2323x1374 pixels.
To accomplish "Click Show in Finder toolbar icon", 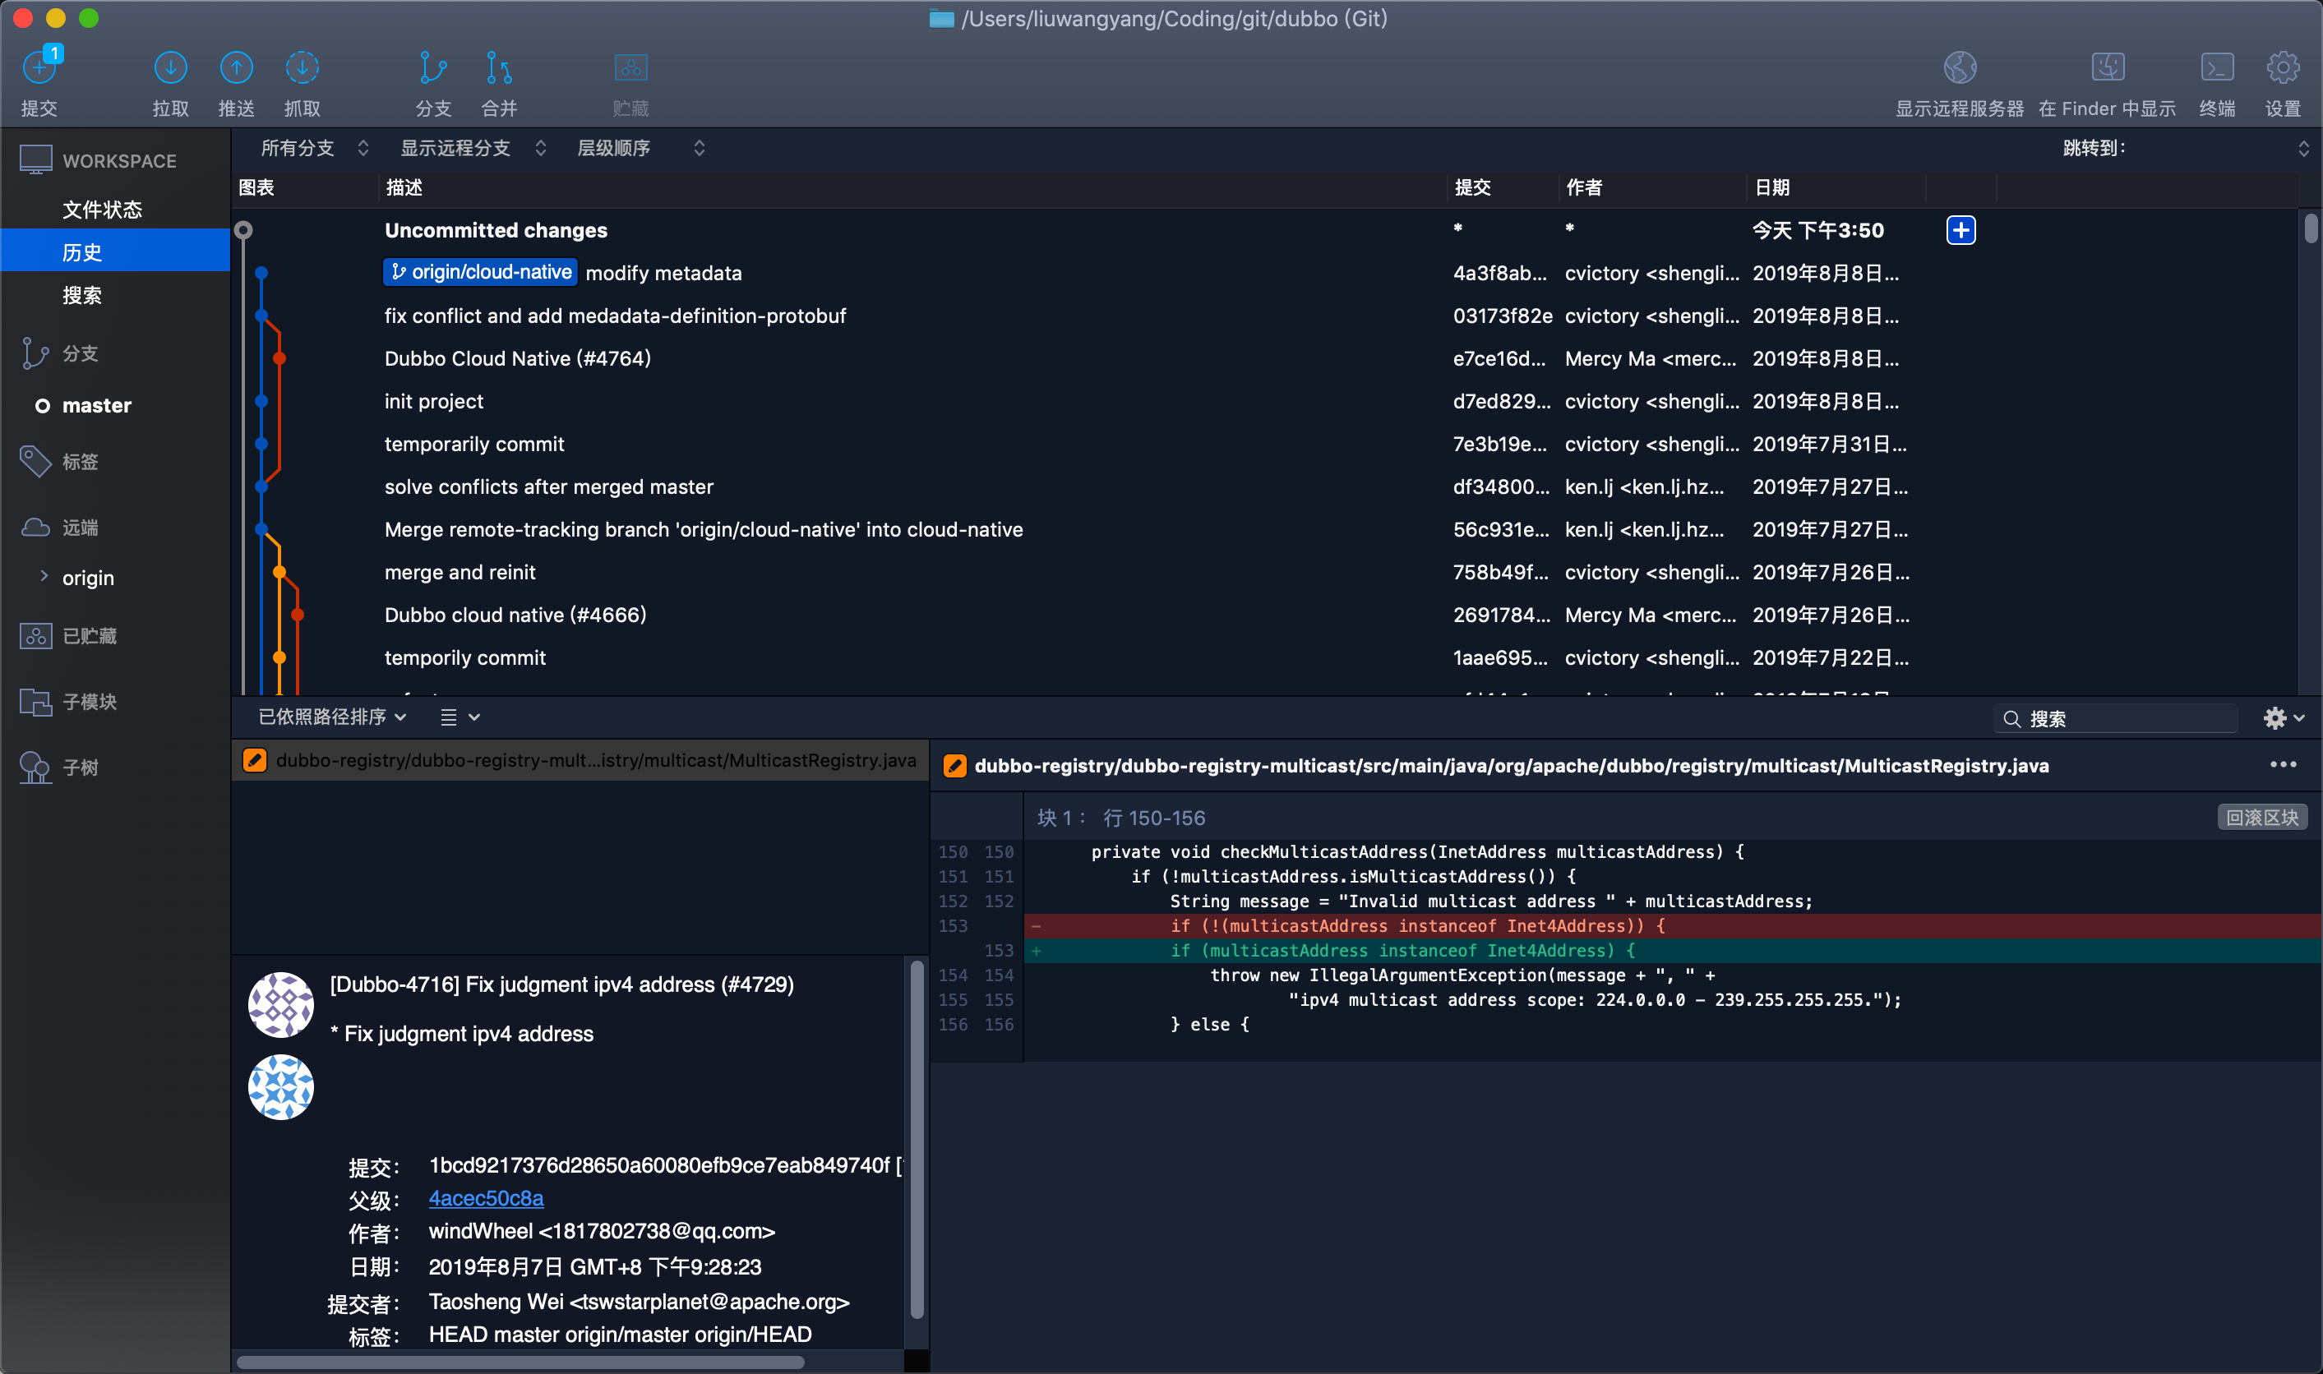I will (2108, 68).
